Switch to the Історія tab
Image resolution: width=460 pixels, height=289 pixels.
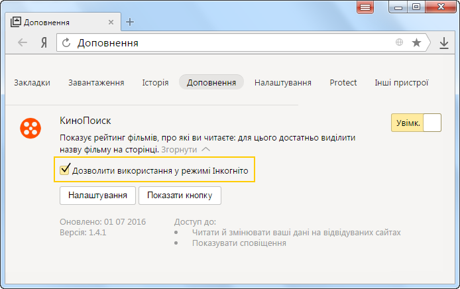155,83
